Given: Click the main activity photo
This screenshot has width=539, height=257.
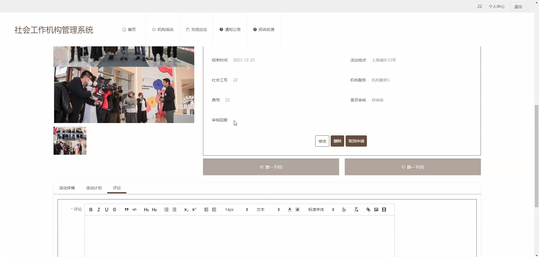Looking at the screenshot, I should click(x=124, y=85).
